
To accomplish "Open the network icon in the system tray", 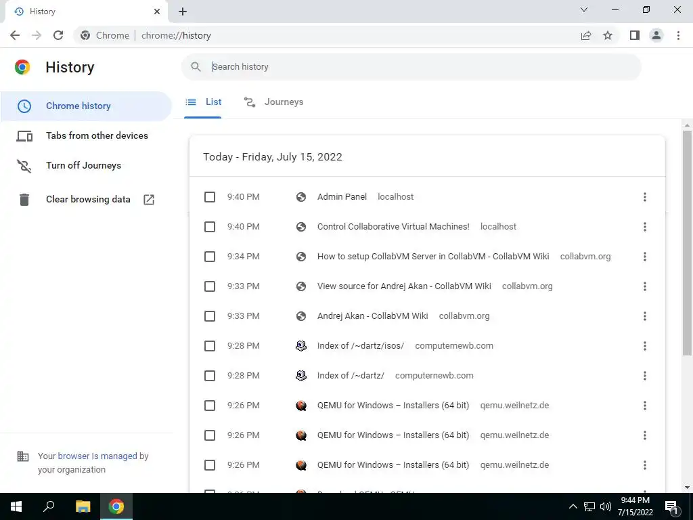I will point(589,506).
